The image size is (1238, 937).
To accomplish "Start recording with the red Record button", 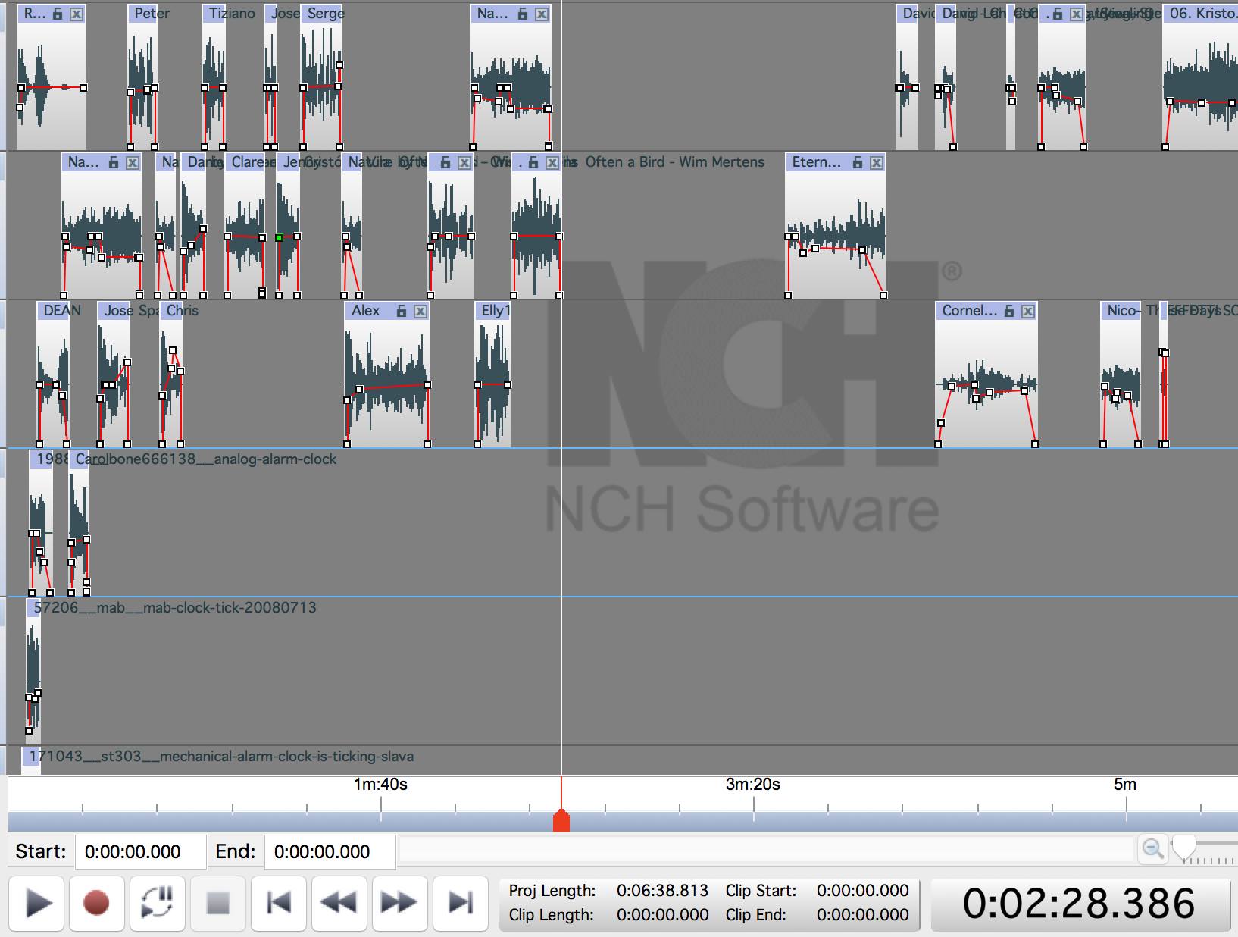I will 96,903.
